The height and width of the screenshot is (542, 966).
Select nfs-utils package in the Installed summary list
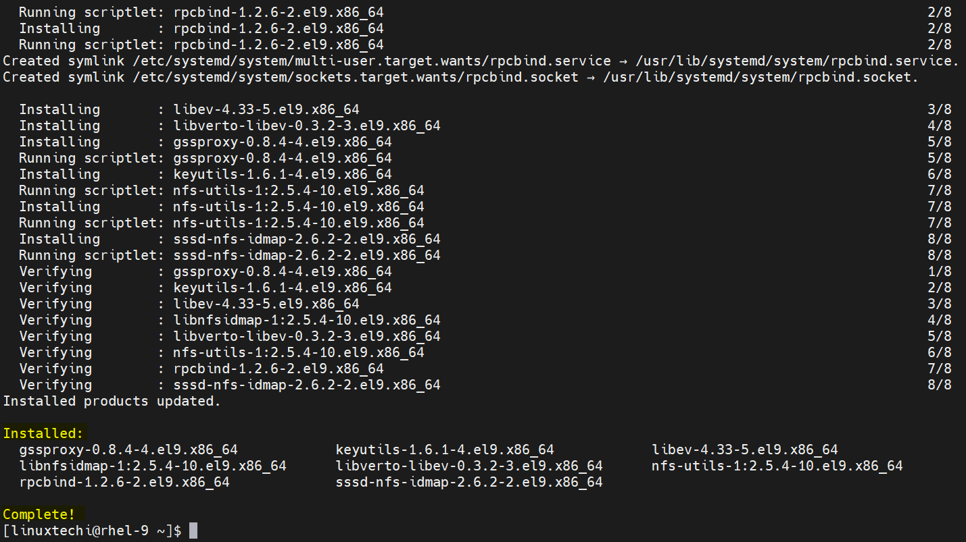tap(777, 466)
